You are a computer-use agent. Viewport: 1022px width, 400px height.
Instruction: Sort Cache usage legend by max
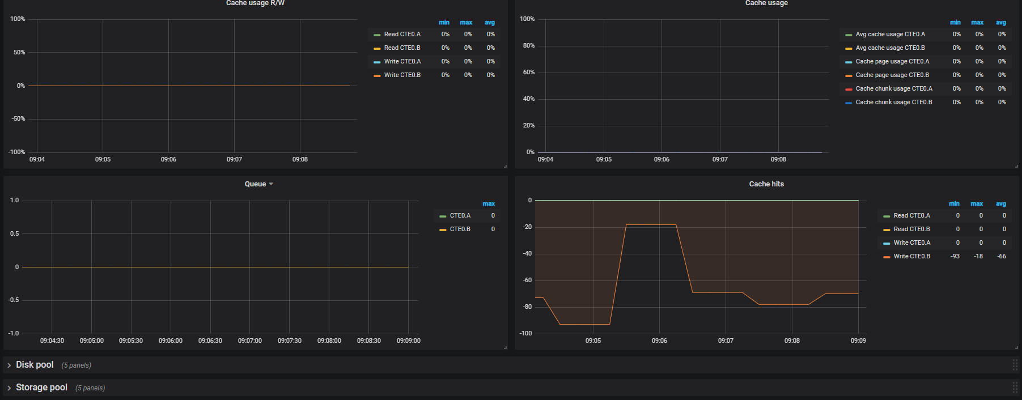click(x=977, y=23)
